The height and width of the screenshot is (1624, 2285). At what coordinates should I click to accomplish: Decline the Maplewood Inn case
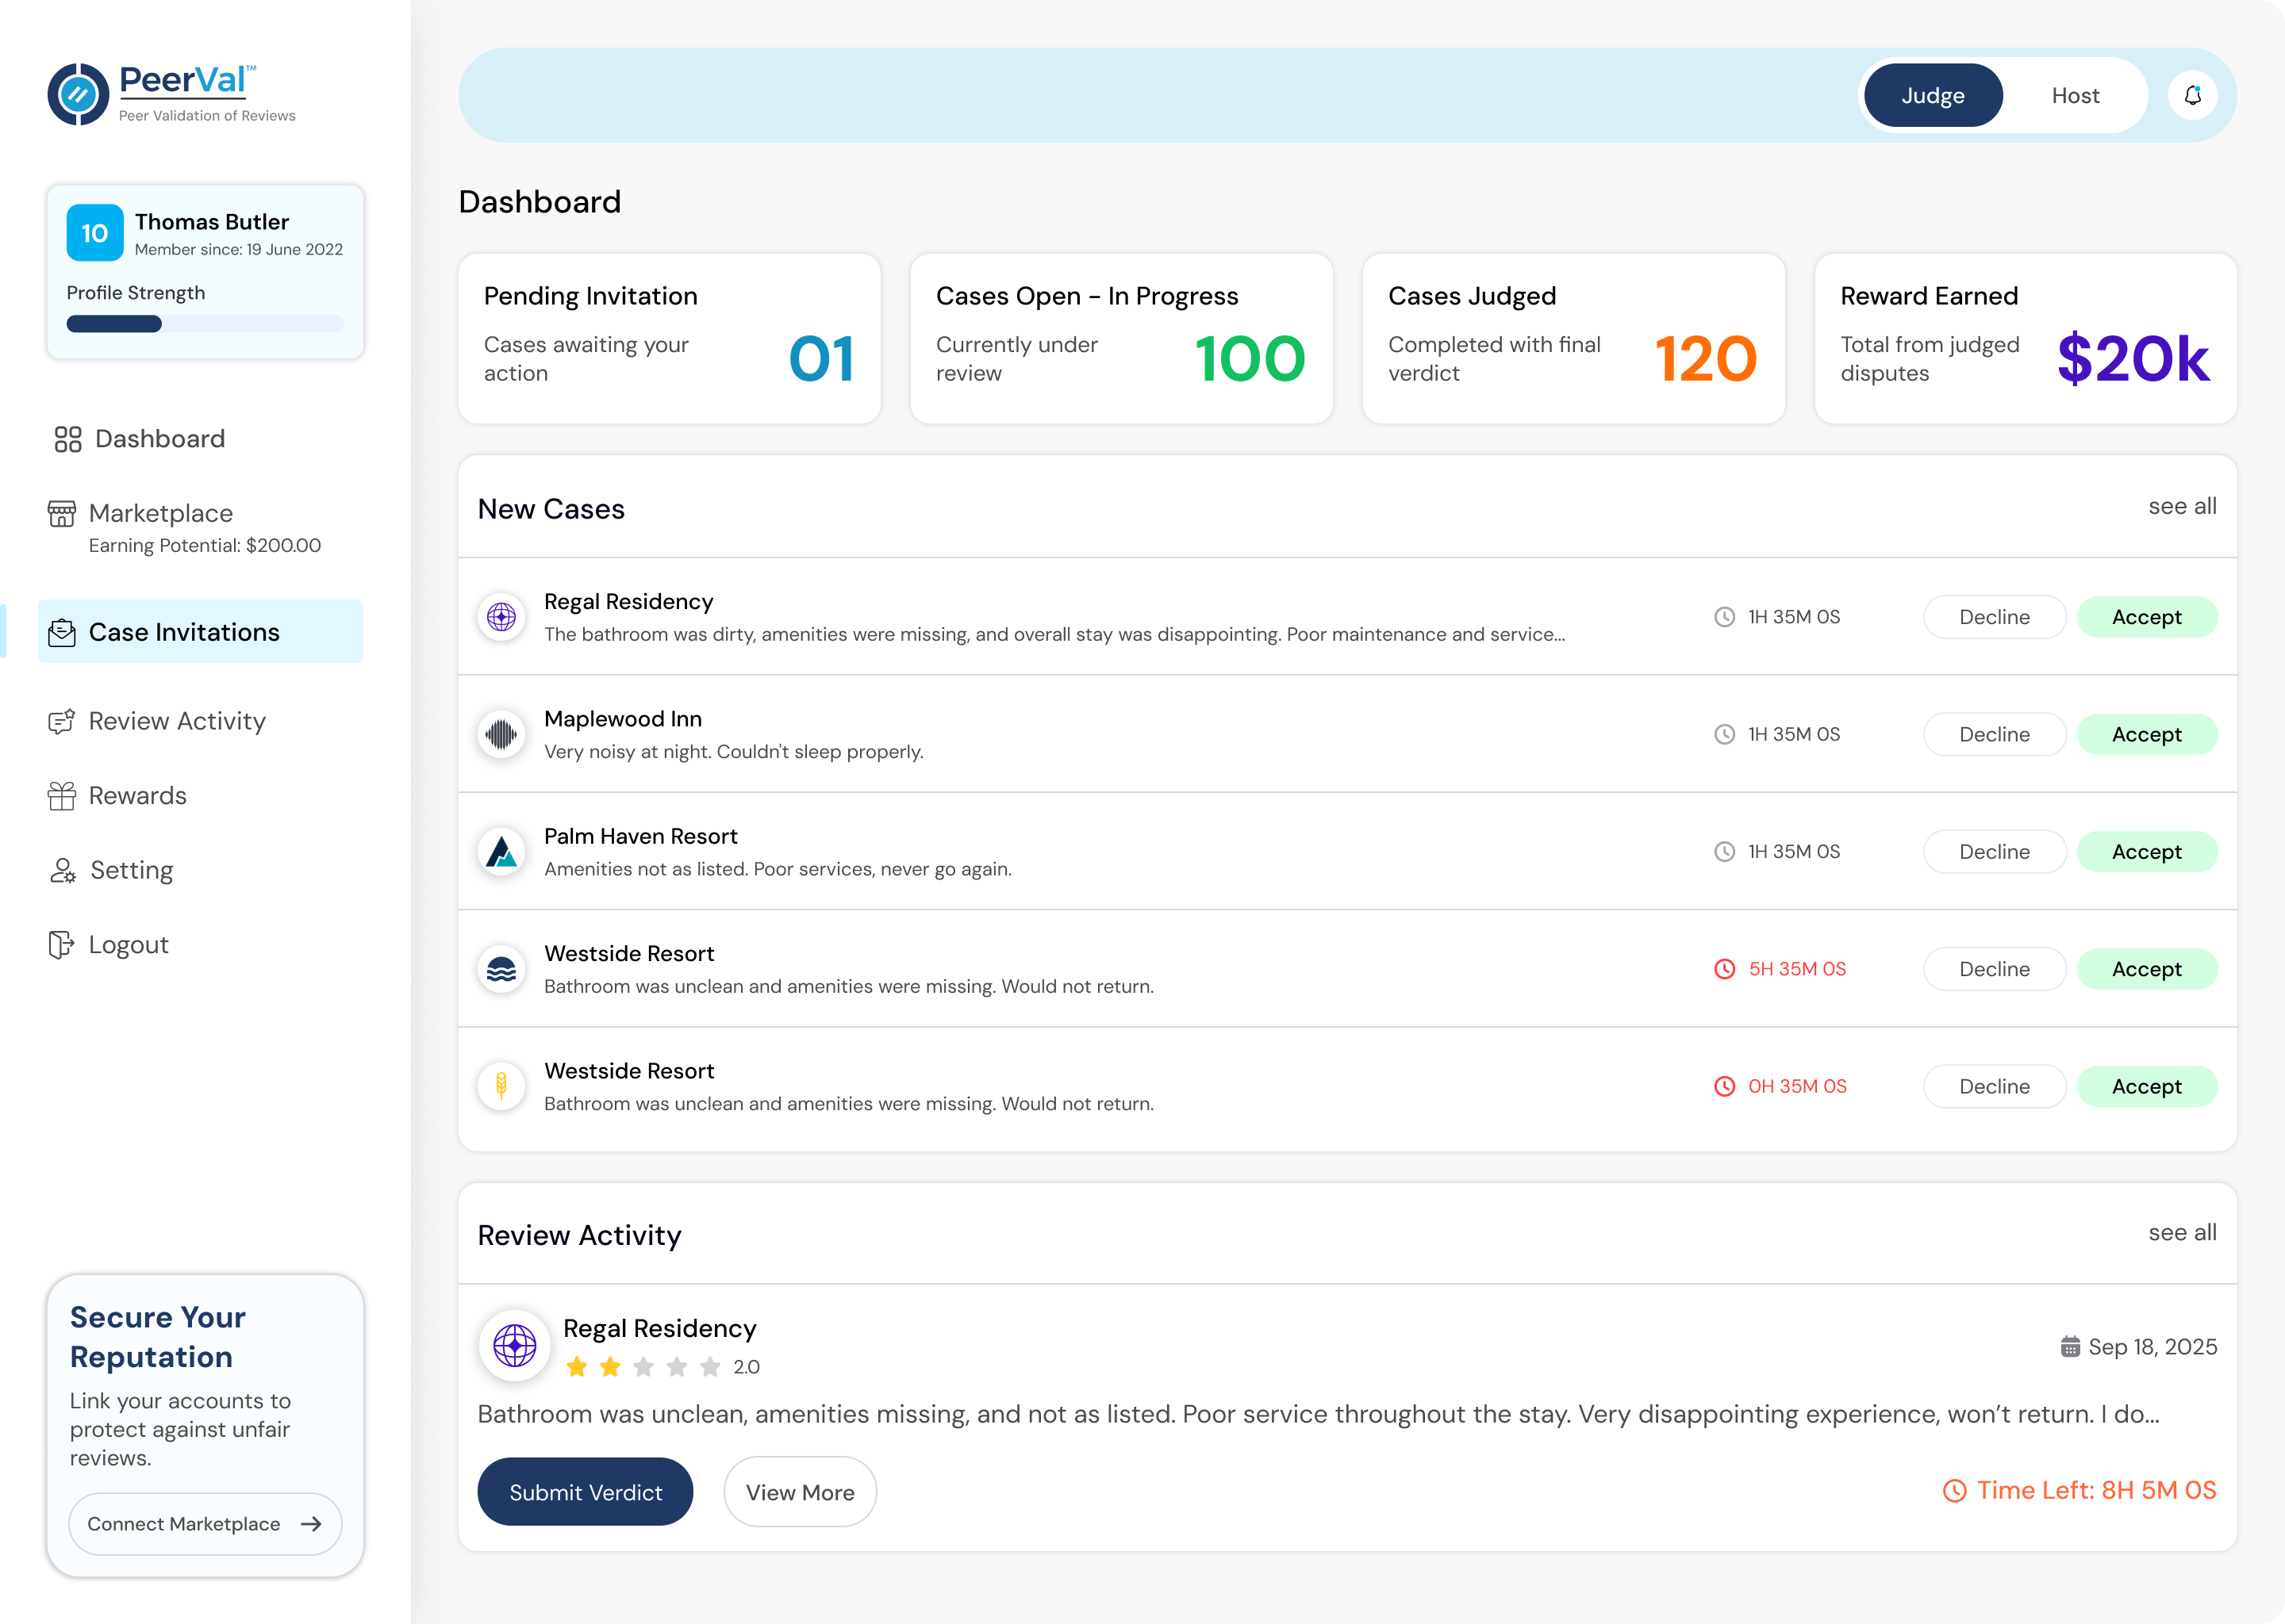(1994, 734)
